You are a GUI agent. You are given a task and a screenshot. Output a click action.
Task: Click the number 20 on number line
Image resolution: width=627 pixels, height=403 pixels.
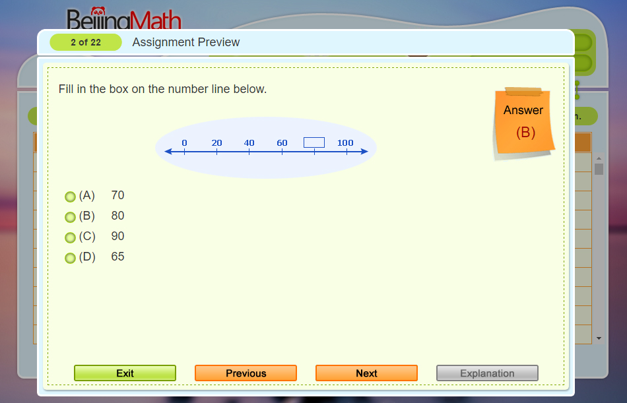click(216, 142)
